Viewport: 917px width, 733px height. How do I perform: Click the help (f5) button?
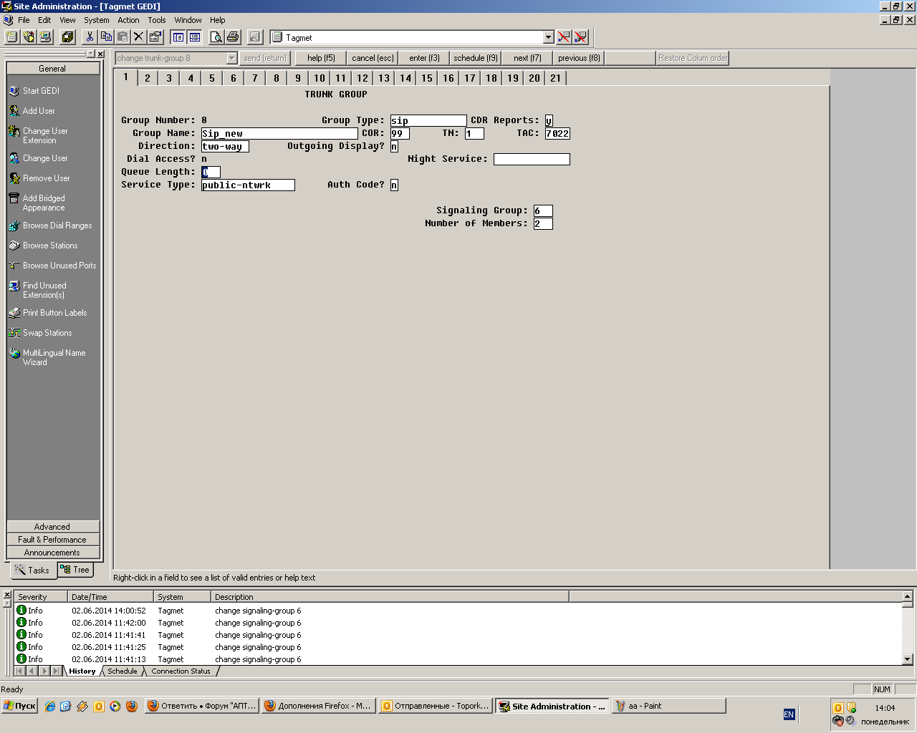321,58
